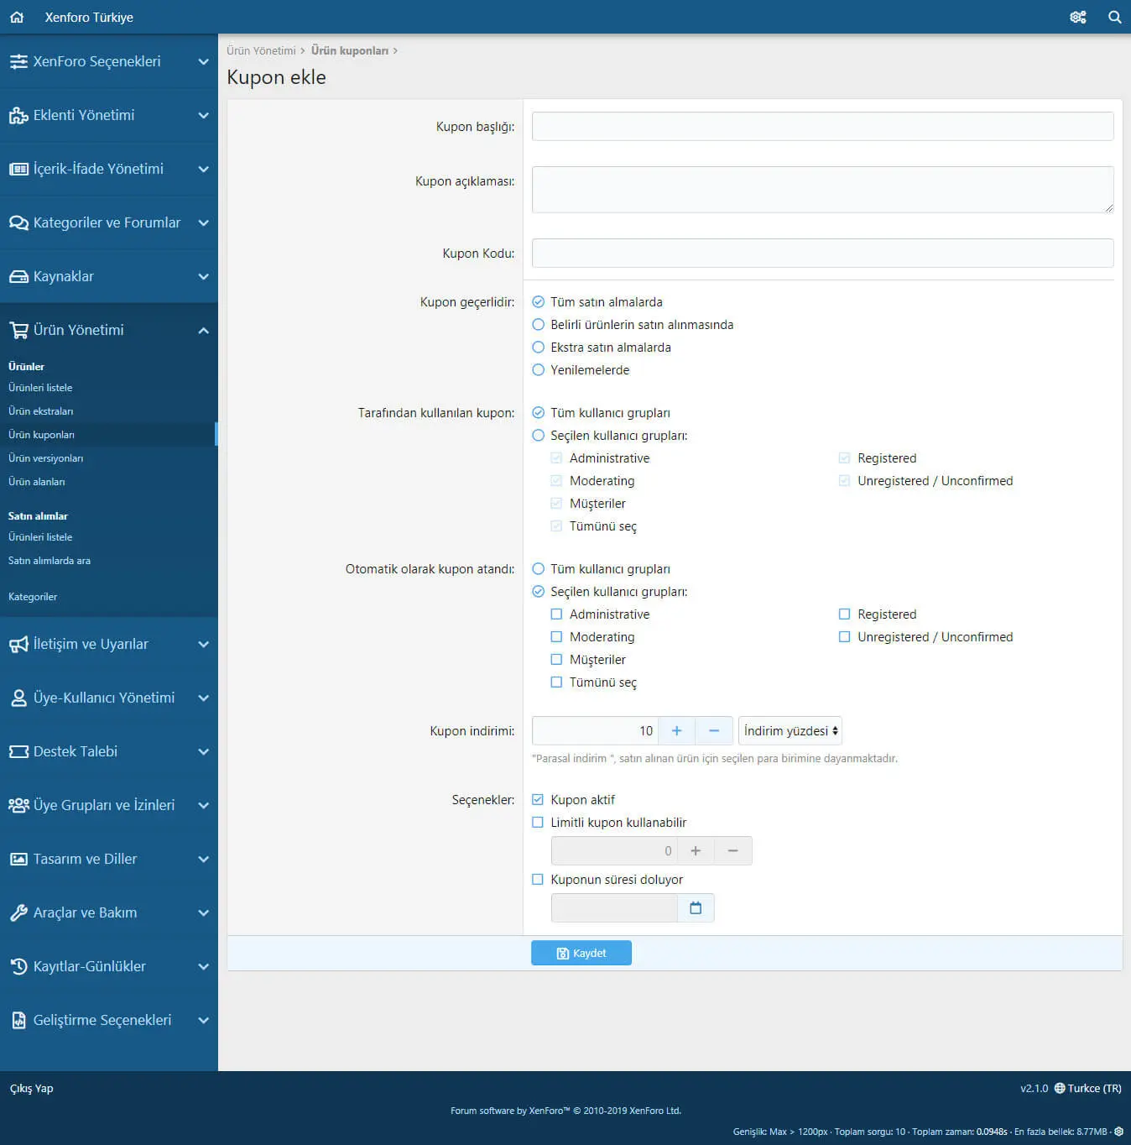Select Ekstra satın almalarda radio
1131x1145 pixels.
[539, 348]
